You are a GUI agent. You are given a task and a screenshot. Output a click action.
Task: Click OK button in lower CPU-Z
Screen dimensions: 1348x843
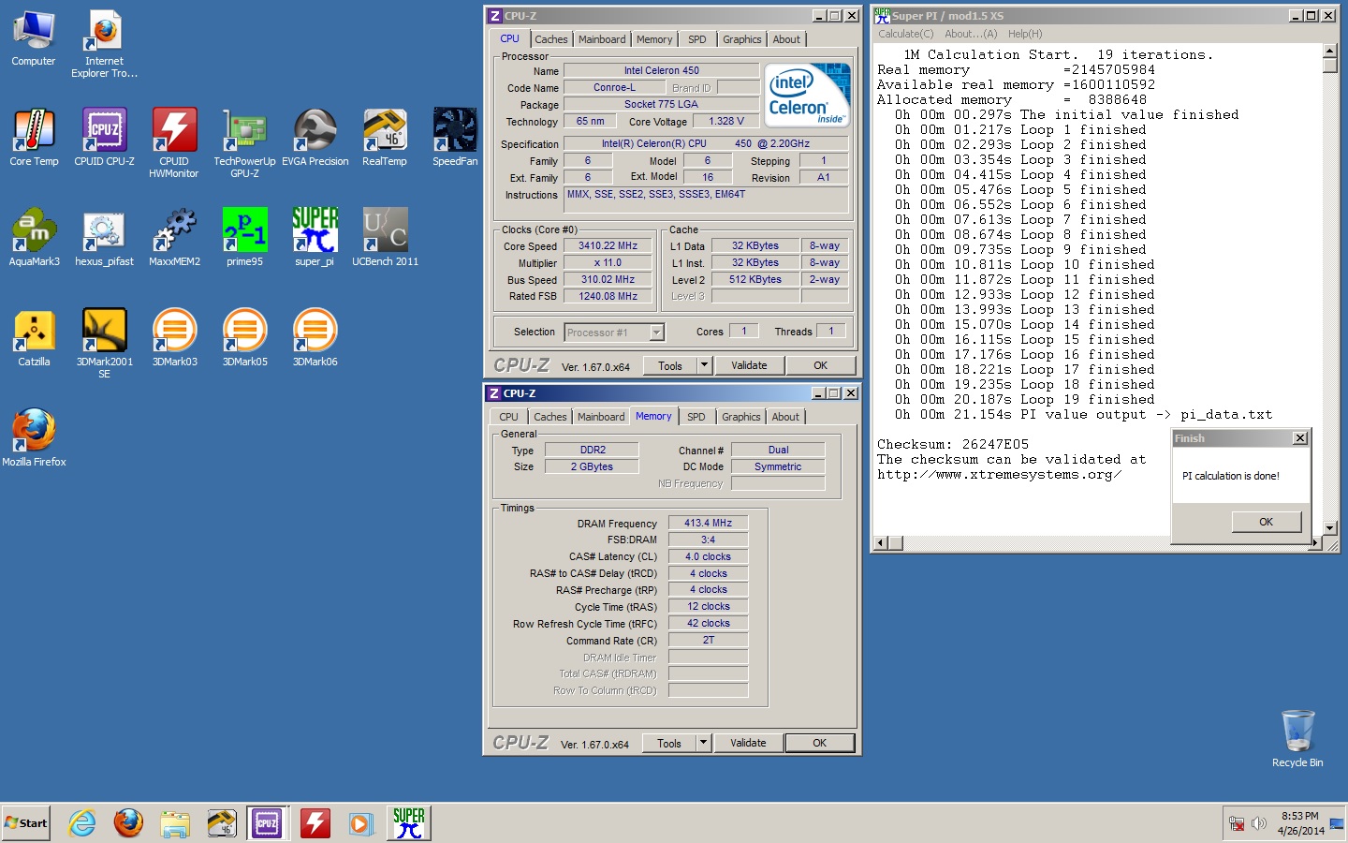click(819, 743)
